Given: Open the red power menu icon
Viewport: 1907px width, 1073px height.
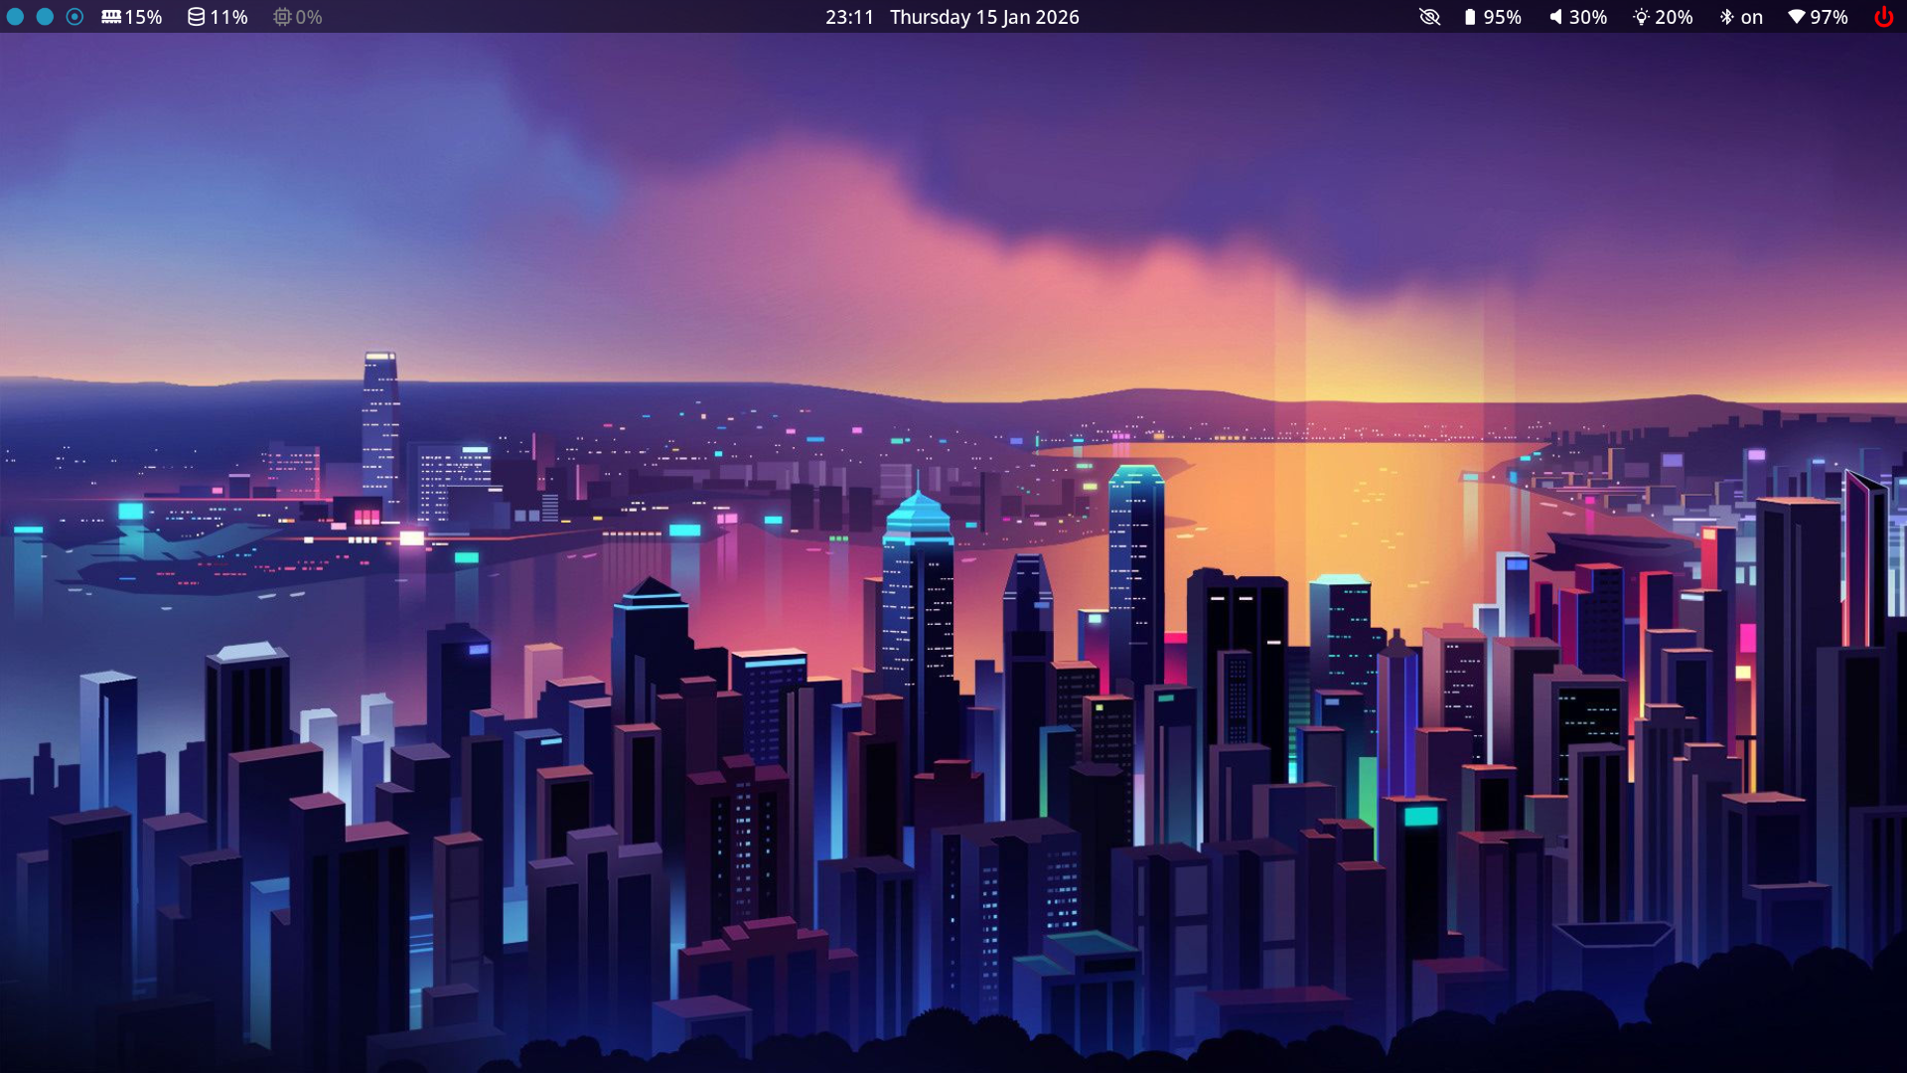Looking at the screenshot, I should pyautogui.click(x=1883, y=17).
